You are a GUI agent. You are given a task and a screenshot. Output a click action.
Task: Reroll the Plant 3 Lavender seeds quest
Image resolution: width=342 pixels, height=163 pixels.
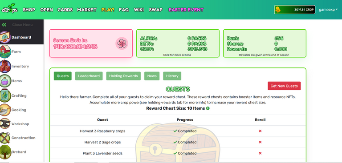(x=260, y=153)
